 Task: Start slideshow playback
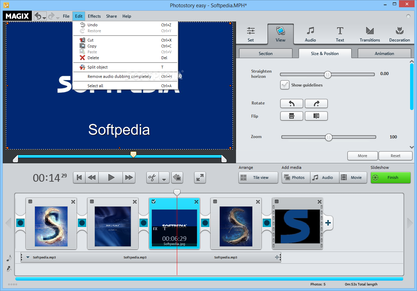111,178
